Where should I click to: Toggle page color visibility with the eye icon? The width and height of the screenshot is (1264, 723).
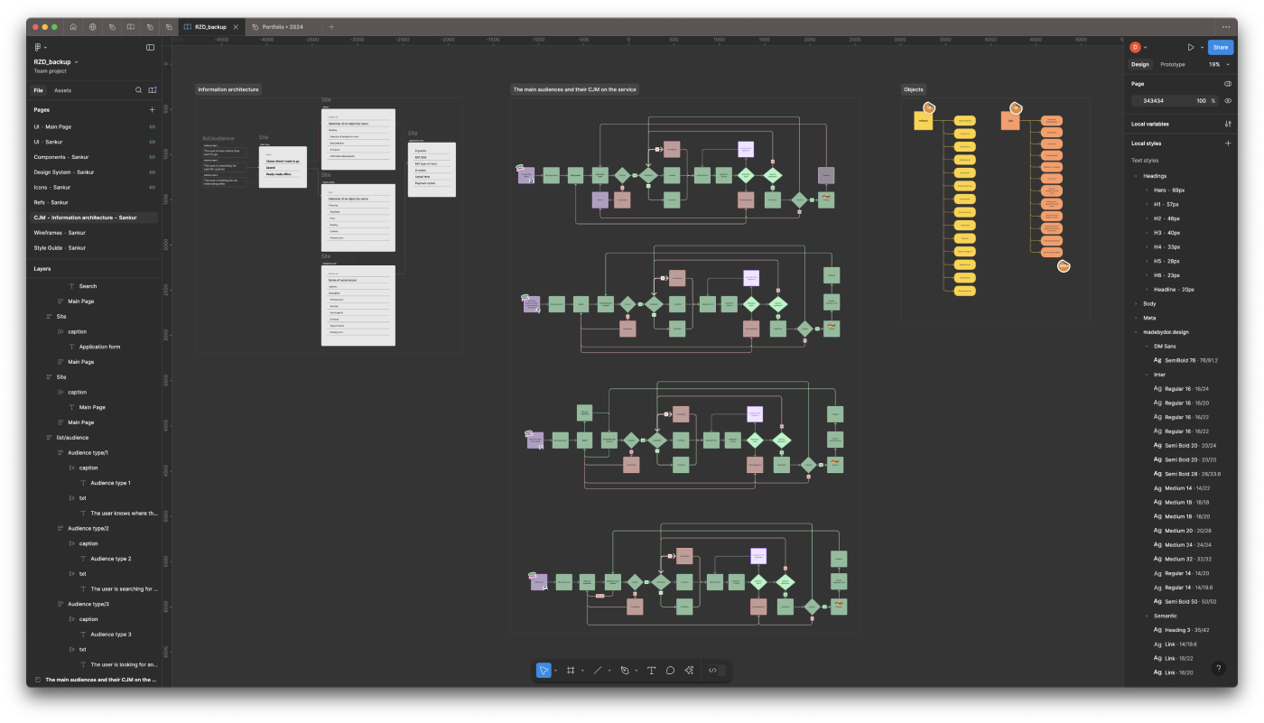[1228, 101]
